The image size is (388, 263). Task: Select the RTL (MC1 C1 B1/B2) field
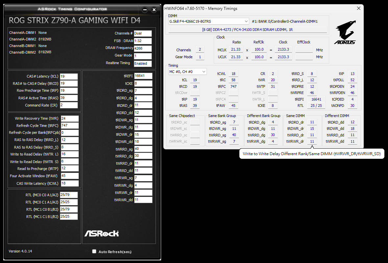click(x=69, y=217)
